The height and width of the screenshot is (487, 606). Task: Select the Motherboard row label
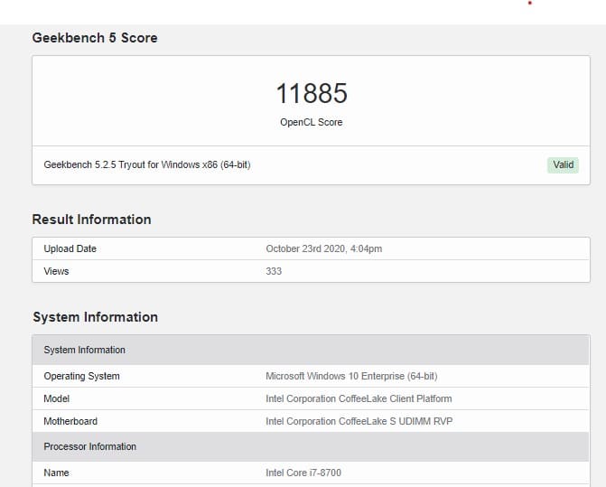coord(70,421)
